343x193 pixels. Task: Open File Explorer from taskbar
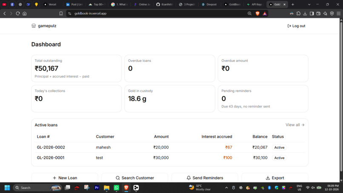point(106,188)
